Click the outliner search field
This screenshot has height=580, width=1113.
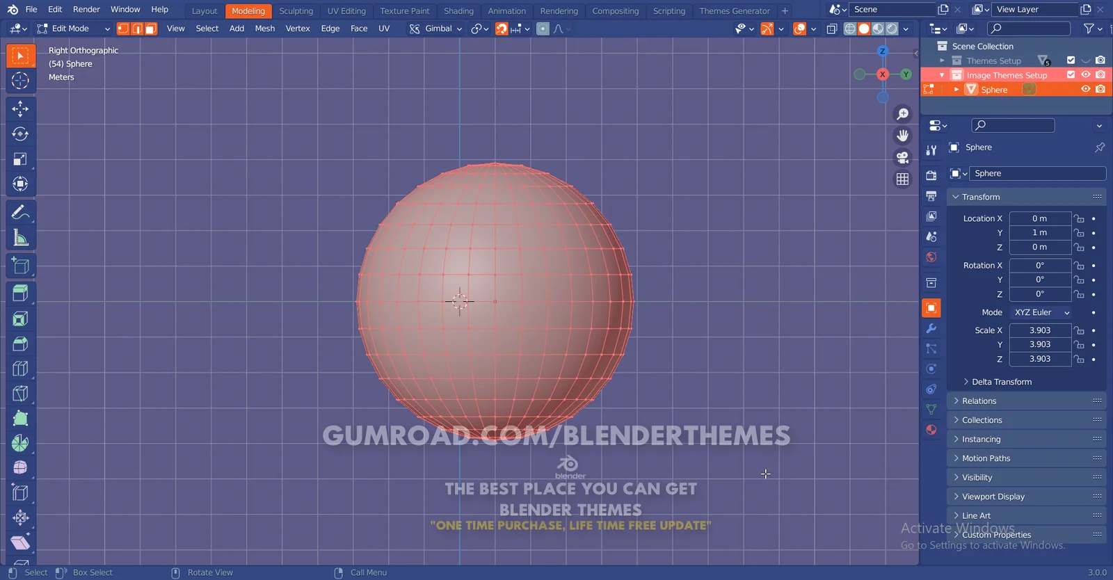point(1030,29)
